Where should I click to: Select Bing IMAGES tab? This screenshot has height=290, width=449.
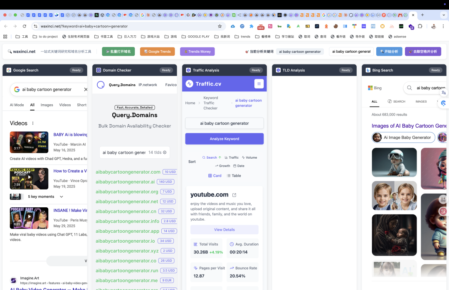click(421, 102)
